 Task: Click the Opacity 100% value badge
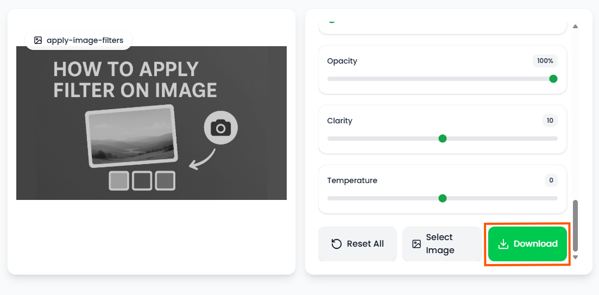click(545, 61)
